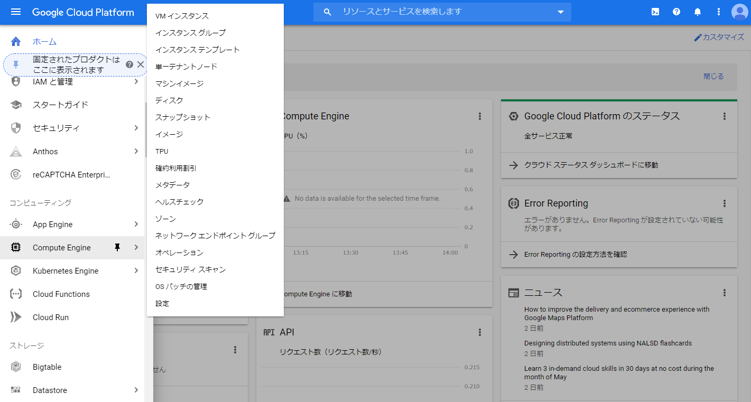The image size is (751, 402).
Task: Click the search magnifier icon
Action: pyautogui.click(x=328, y=12)
